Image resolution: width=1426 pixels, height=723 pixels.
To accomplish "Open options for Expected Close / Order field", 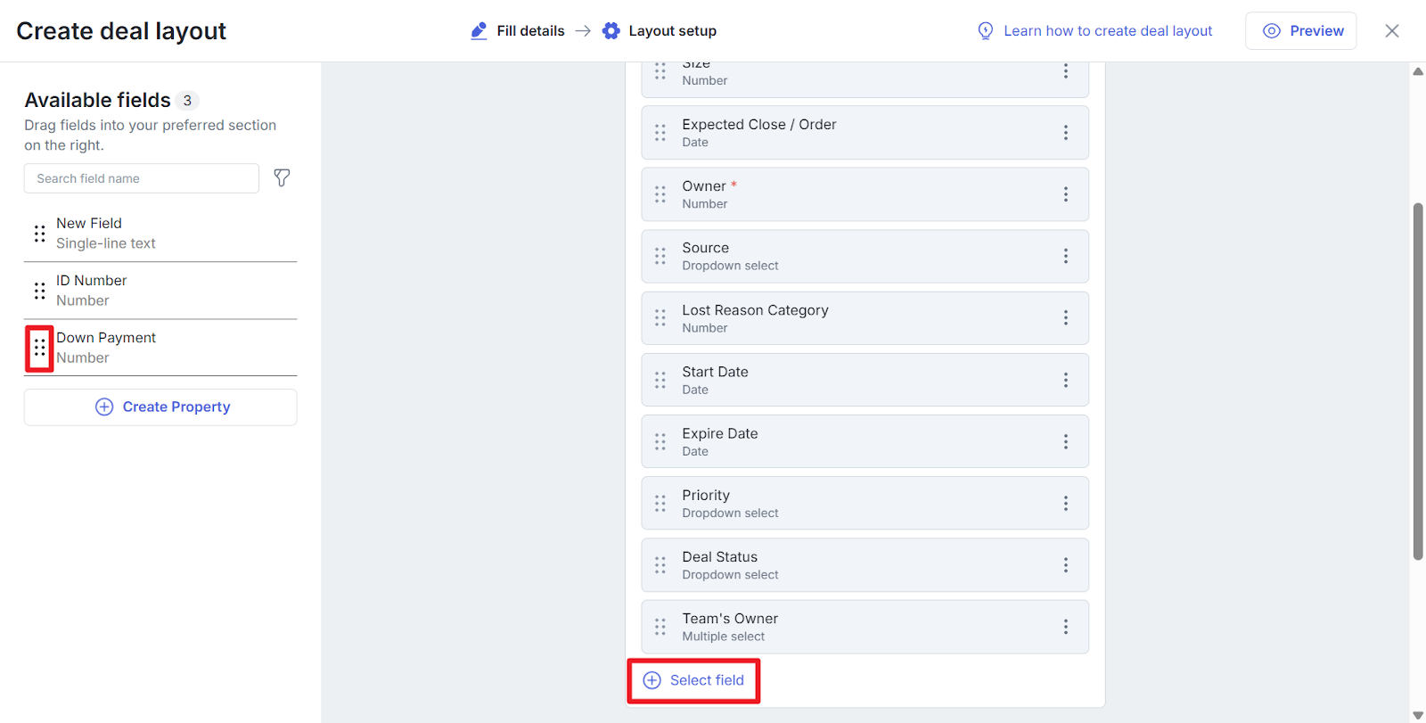I will 1065,133.
